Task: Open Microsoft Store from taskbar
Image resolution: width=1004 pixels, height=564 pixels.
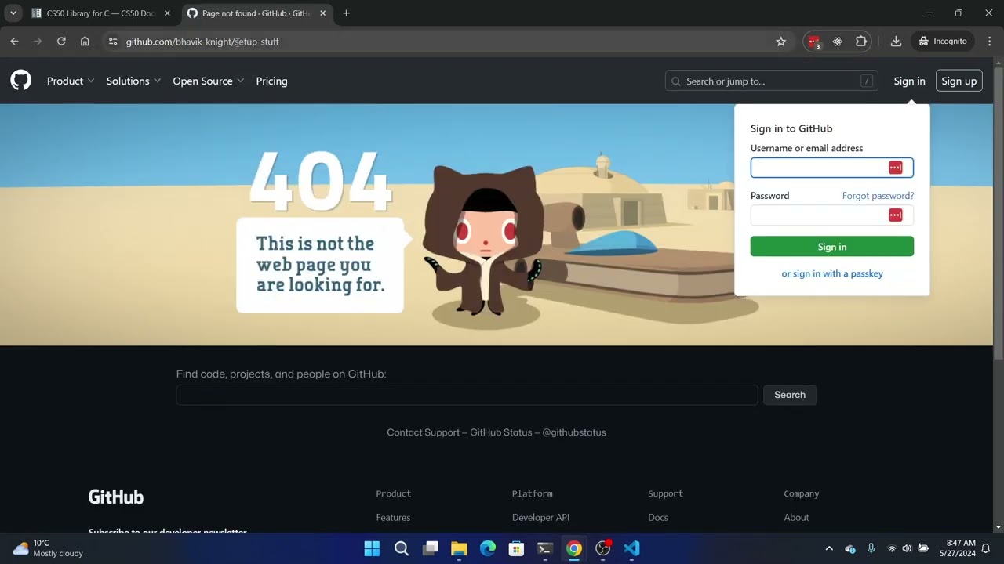Action: pyautogui.click(x=516, y=548)
